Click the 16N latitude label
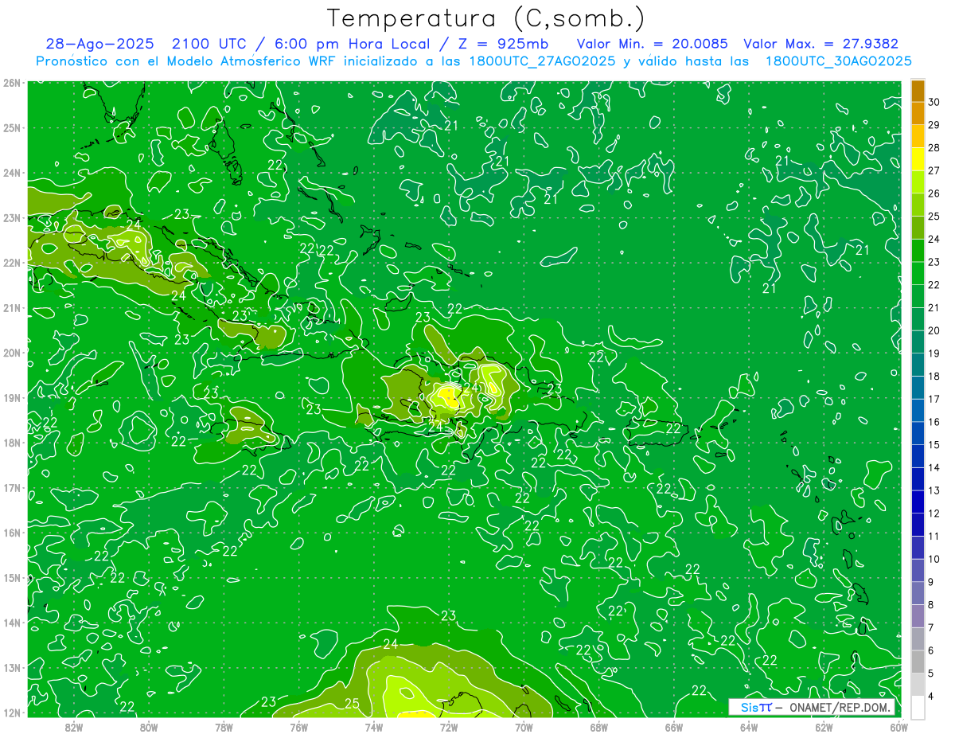Image resolution: width=955 pixels, height=738 pixels. click(x=11, y=533)
